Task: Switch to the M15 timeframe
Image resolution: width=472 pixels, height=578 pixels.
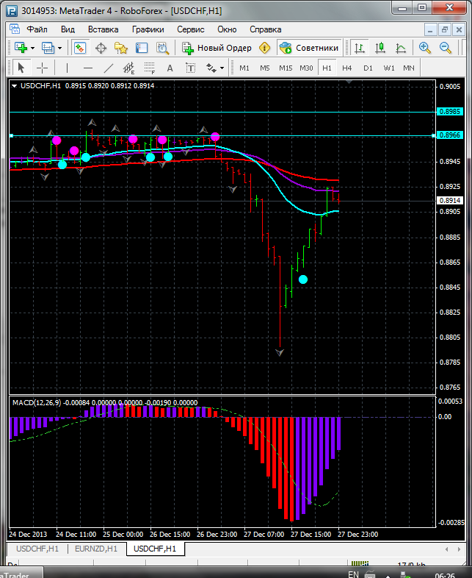Action: 286,68
